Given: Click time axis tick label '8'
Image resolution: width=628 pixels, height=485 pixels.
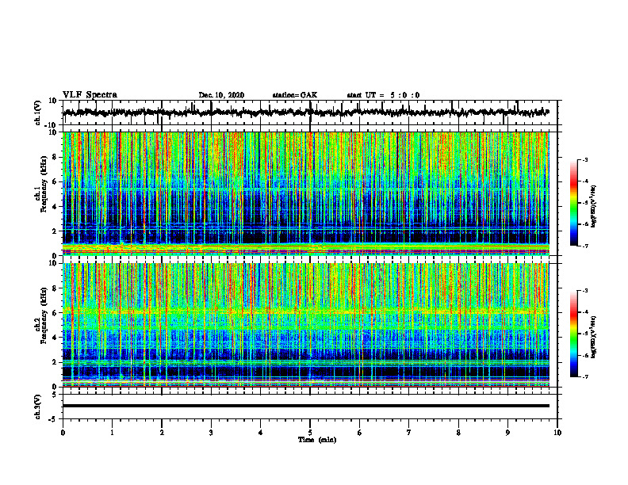Looking at the screenshot, I should click(x=458, y=433).
